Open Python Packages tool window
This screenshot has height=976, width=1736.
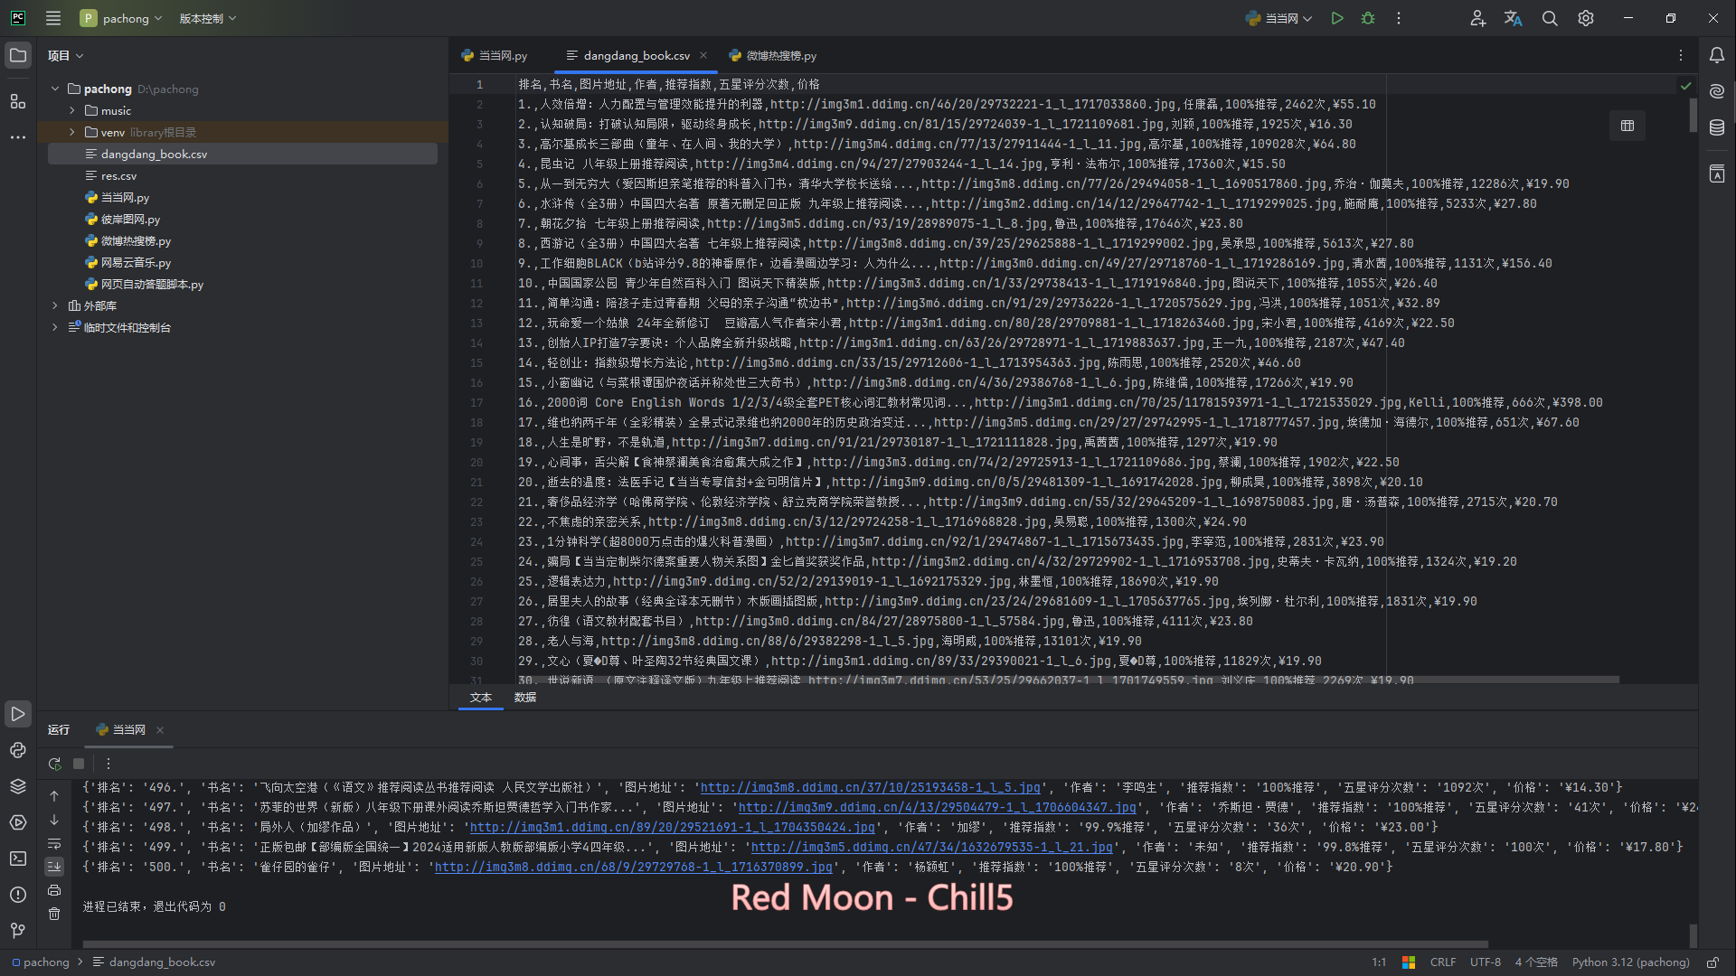coord(18,786)
